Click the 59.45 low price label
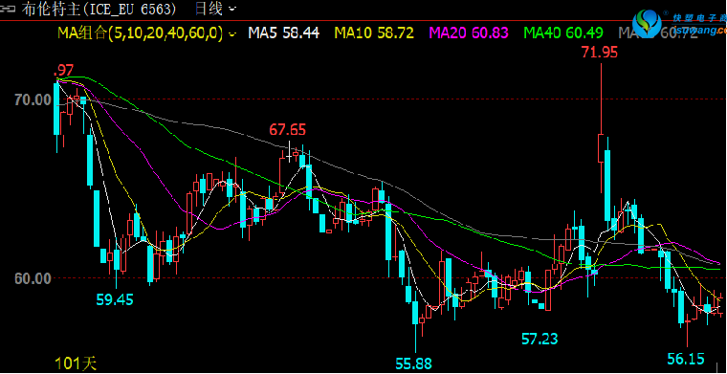 pos(115,299)
